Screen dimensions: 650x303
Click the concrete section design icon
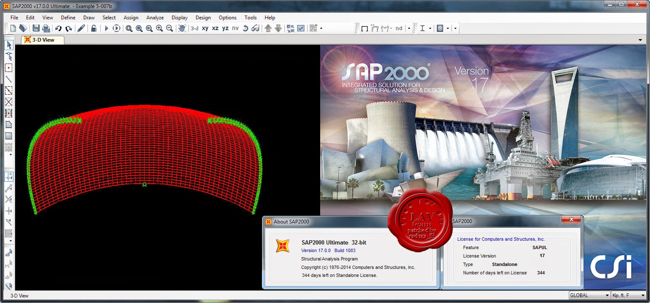coord(440,28)
